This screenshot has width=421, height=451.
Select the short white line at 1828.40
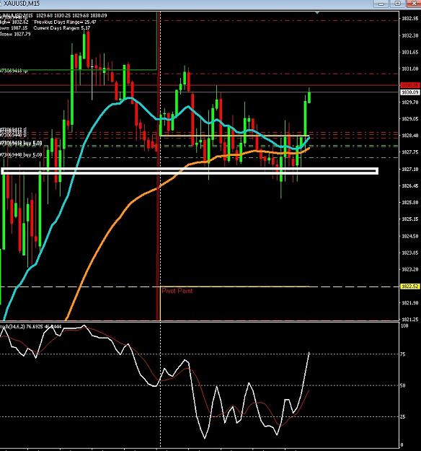(234, 136)
